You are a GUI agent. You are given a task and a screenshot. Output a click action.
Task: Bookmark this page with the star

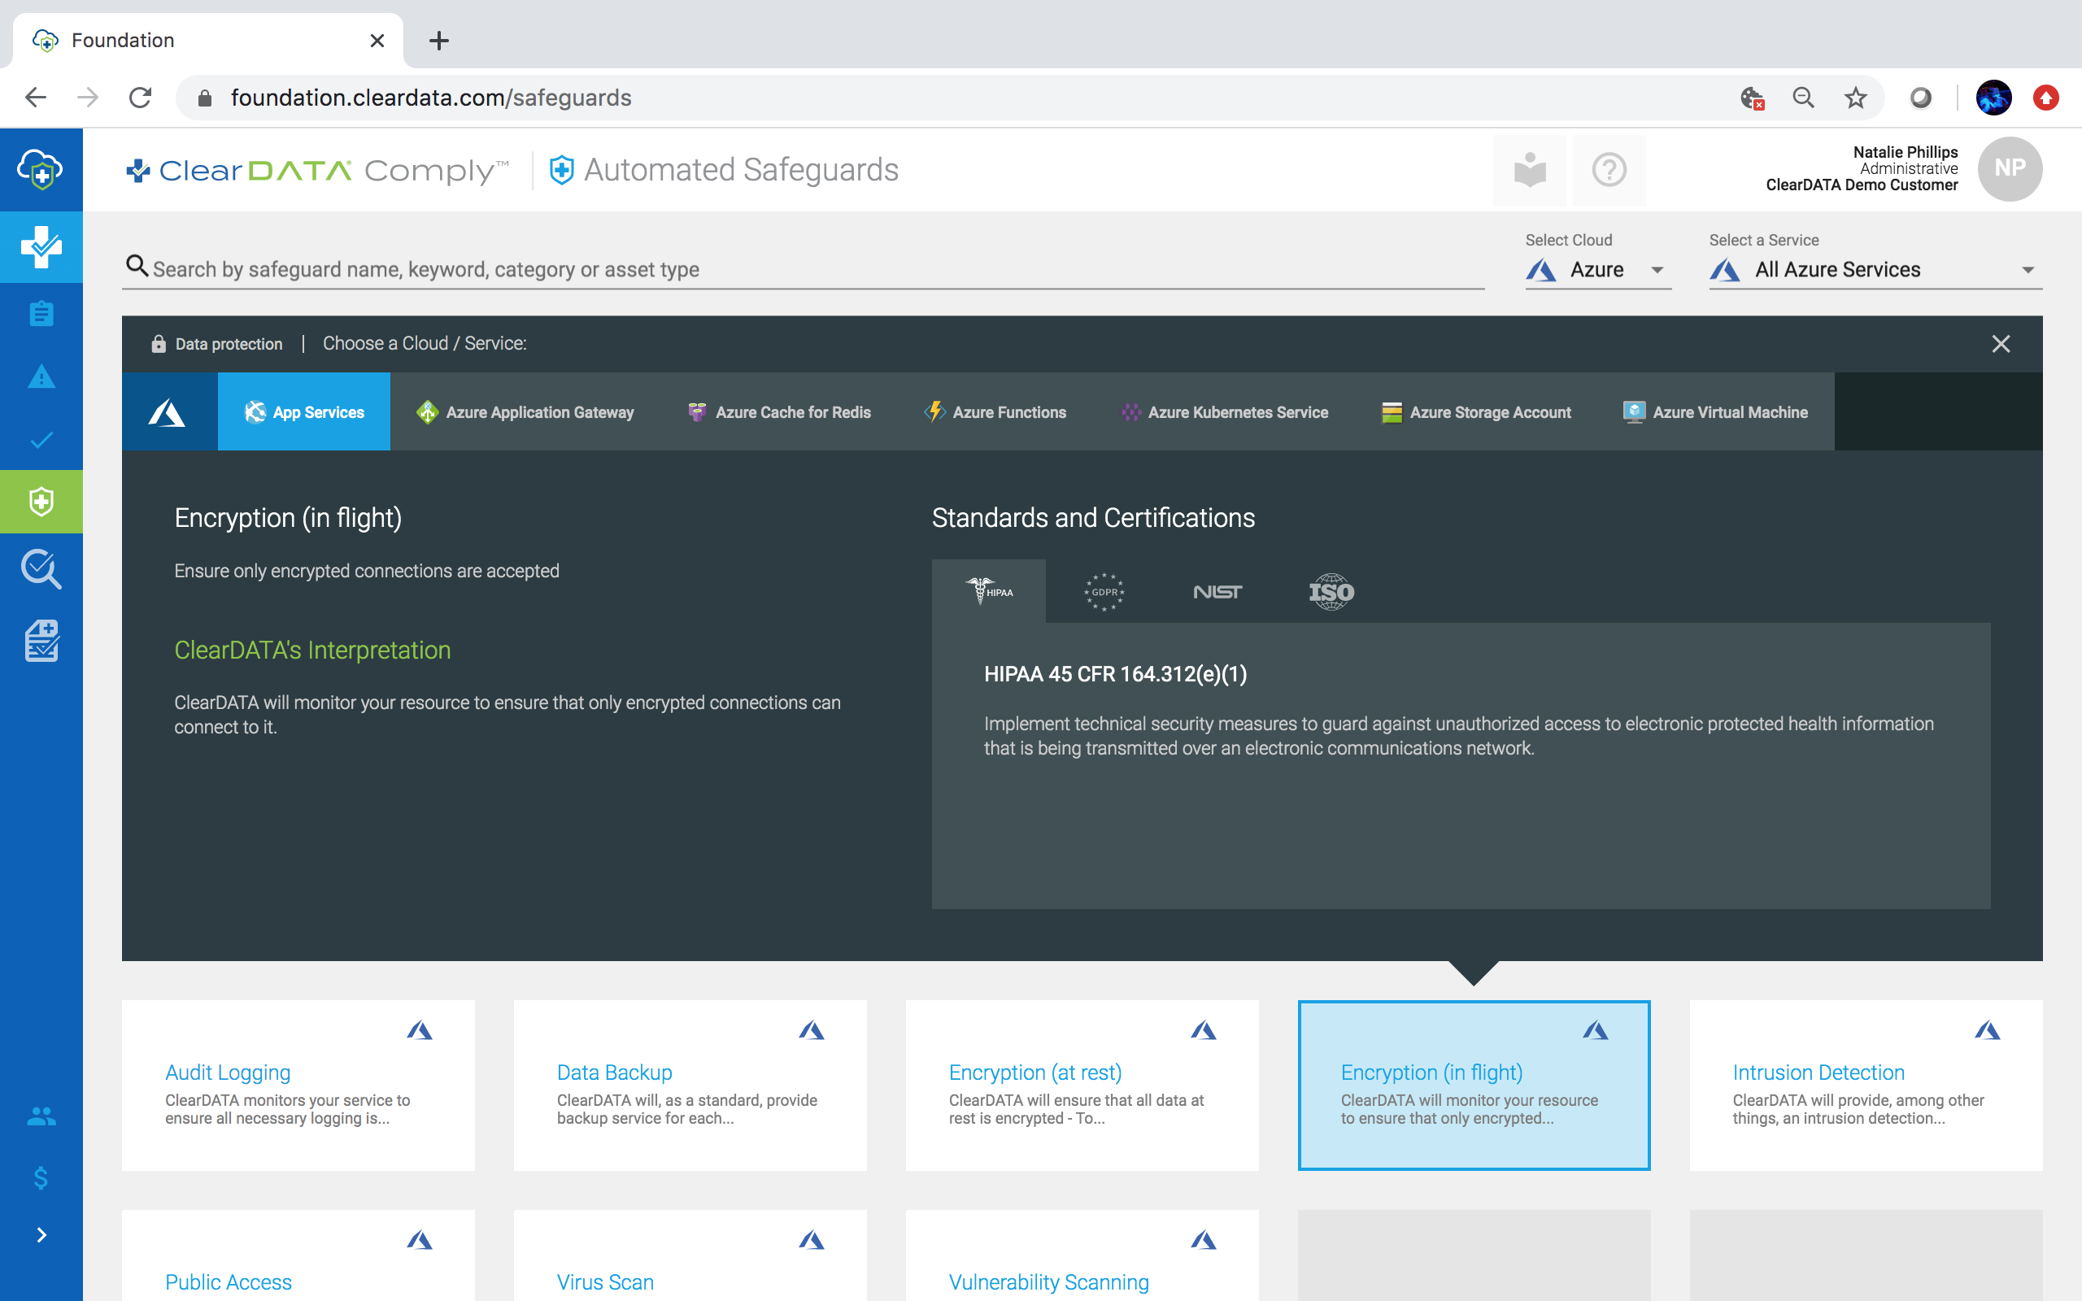click(x=1856, y=98)
